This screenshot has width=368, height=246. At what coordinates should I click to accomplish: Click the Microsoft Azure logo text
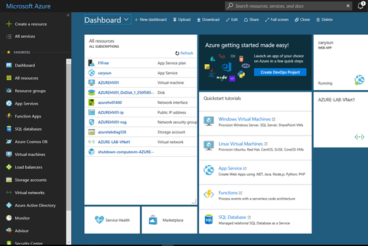(x=28, y=6)
